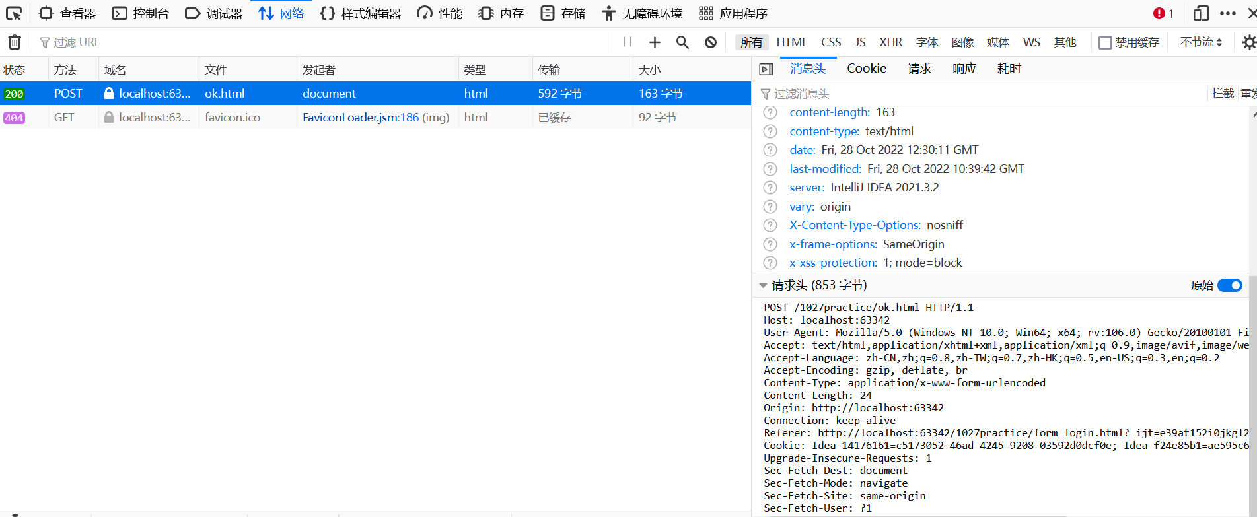The width and height of the screenshot is (1257, 517).
Task: Toggle the 原始 raw headers switch
Action: coord(1229,285)
